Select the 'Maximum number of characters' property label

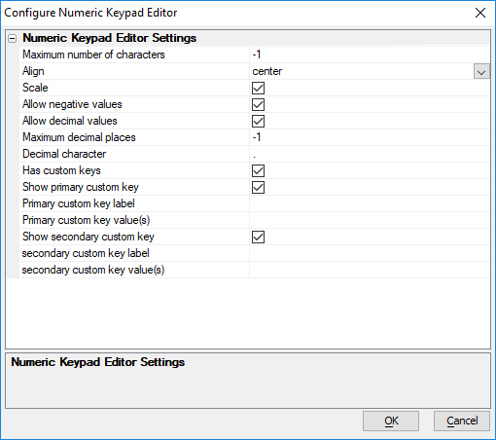pyautogui.click(x=93, y=55)
